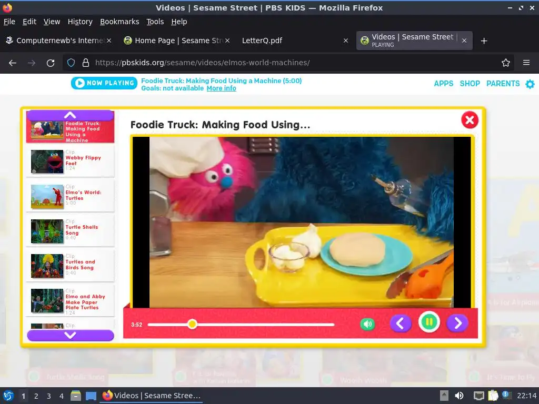Open the taskbar start menu icon
Viewport: 539px width, 404px height.
[x=8, y=396]
